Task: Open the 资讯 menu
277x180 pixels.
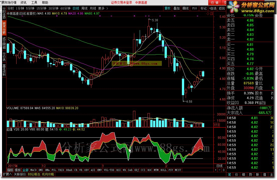Action: [x=23, y=3]
